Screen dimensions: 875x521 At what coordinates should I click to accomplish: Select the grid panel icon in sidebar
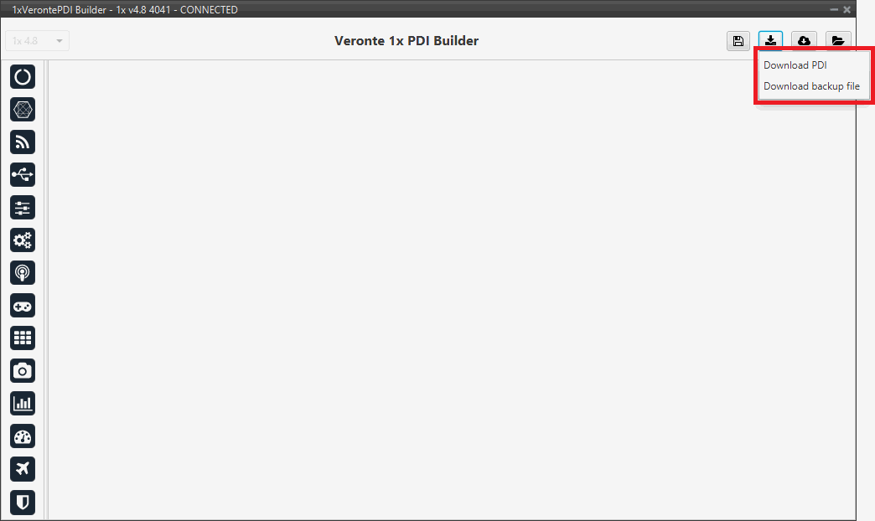click(23, 338)
